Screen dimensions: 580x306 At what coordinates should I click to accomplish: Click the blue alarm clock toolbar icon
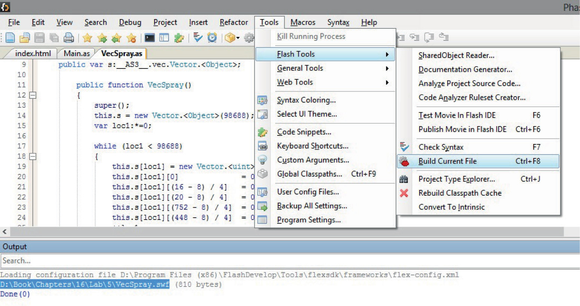coord(212,37)
